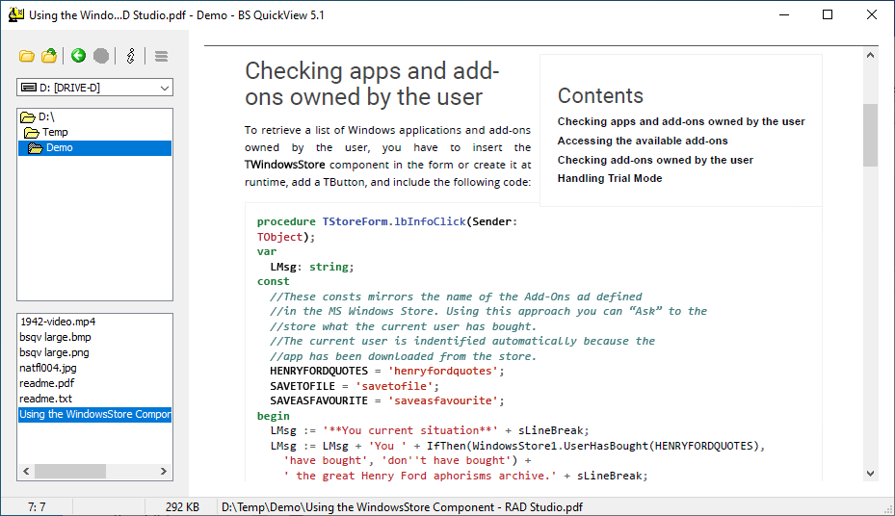Open contents link 'Handling Trial Mode'
895x516 pixels.
tap(610, 178)
